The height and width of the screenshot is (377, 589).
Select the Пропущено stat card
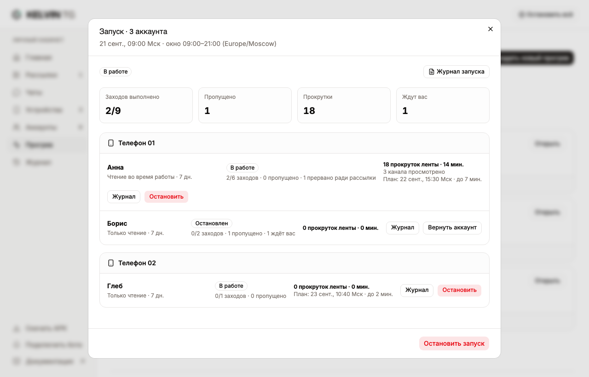(x=245, y=105)
